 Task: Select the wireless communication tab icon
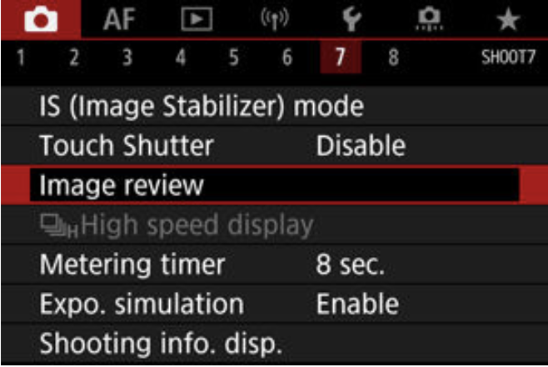(275, 19)
